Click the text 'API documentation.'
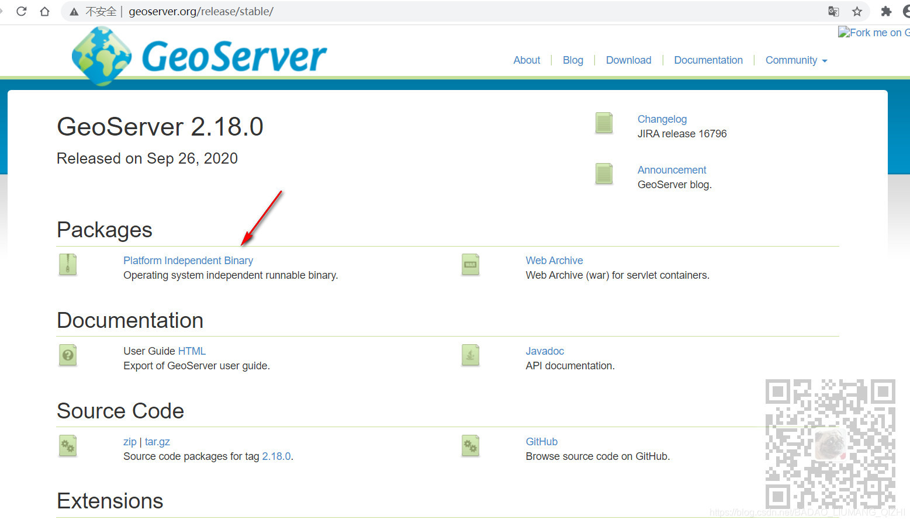910x523 pixels. coord(570,366)
